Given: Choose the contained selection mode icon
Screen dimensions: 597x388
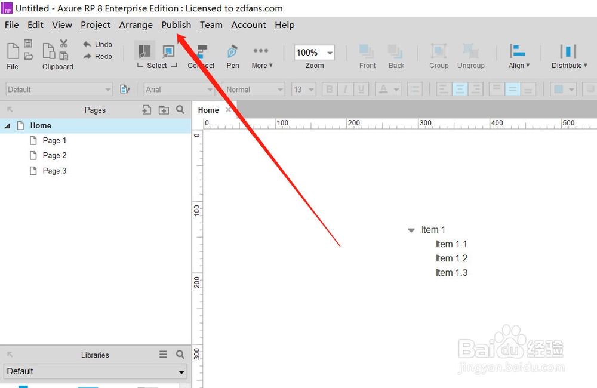Looking at the screenshot, I should pos(168,51).
